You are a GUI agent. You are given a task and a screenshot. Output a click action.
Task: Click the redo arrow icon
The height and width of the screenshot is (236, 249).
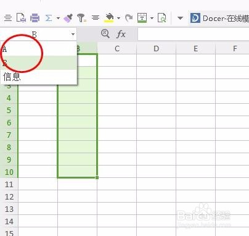pyautogui.click(x=129, y=18)
